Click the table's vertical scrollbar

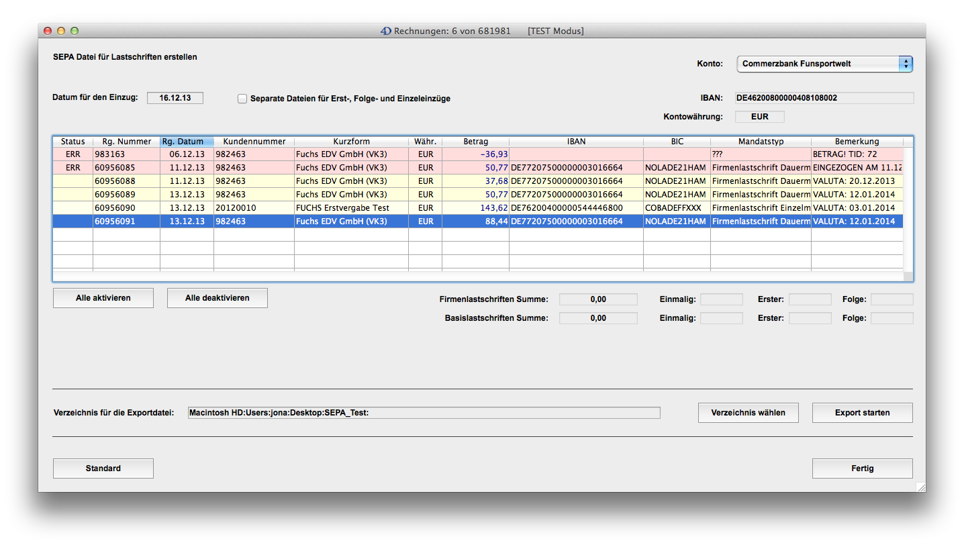point(908,208)
